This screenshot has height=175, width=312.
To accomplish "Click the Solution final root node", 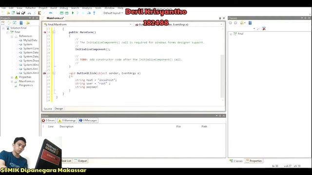I will pyautogui.click(x=19, y=28).
